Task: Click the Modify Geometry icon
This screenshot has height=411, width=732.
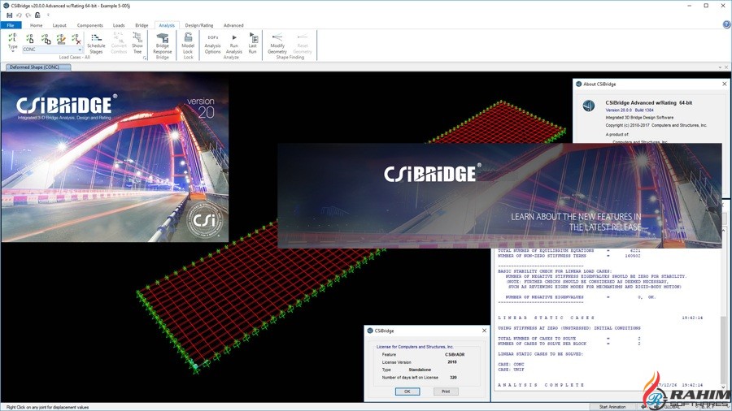Action: [x=277, y=41]
